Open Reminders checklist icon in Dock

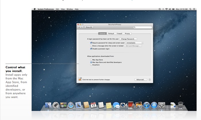[101, 105]
